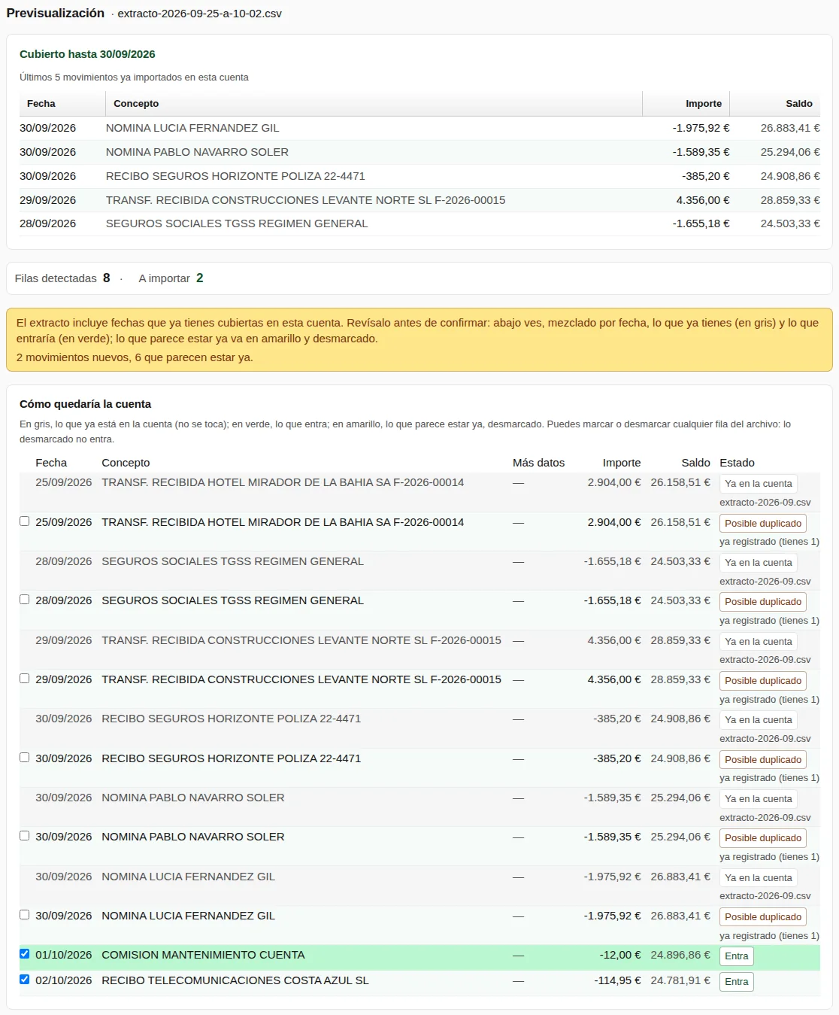Image resolution: width=839 pixels, height=1015 pixels.
Task: Click Posible duplicado badge for NOMINA PABLO NAVARRO
Action: click(763, 838)
